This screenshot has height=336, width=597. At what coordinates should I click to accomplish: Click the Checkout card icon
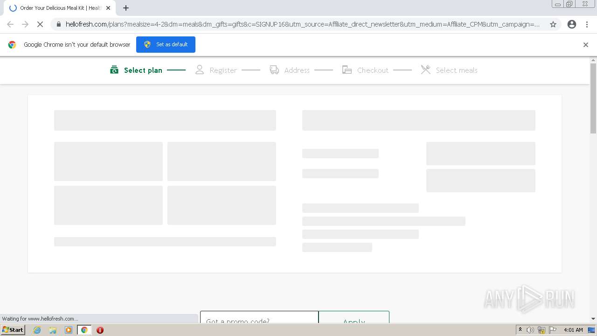[347, 70]
